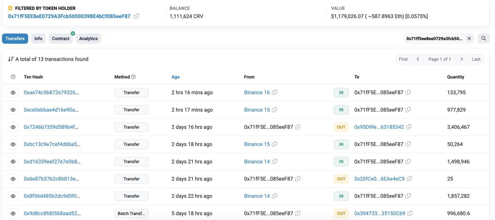
Task: Open the Analytics tab
Action: tap(88, 39)
